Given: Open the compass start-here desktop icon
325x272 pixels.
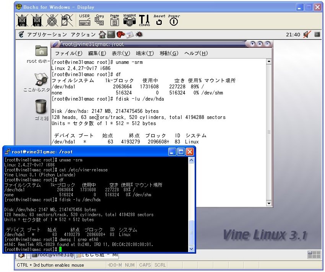Looking at the screenshot, I should [41, 79].
